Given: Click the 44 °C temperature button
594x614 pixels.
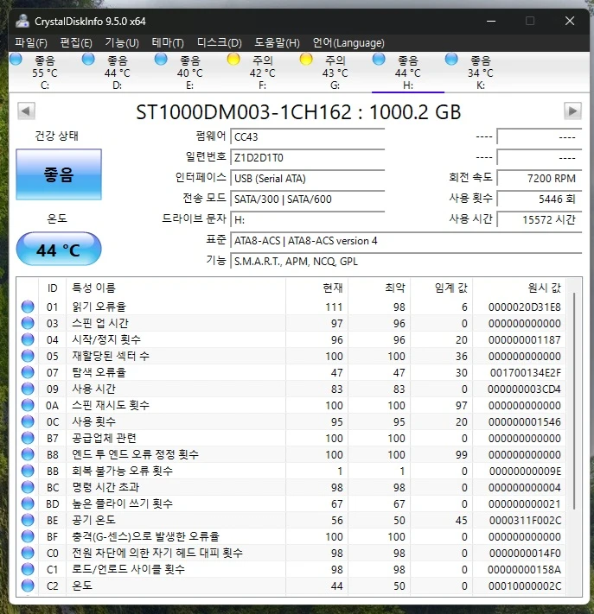Looking at the screenshot, I should [x=59, y=249].
